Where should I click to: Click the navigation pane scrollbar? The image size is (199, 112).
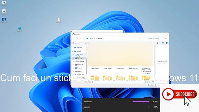[x=87, y=66]
